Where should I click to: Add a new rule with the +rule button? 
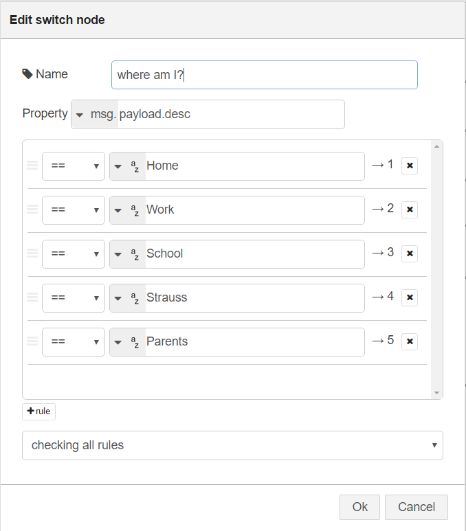[38, 411]
